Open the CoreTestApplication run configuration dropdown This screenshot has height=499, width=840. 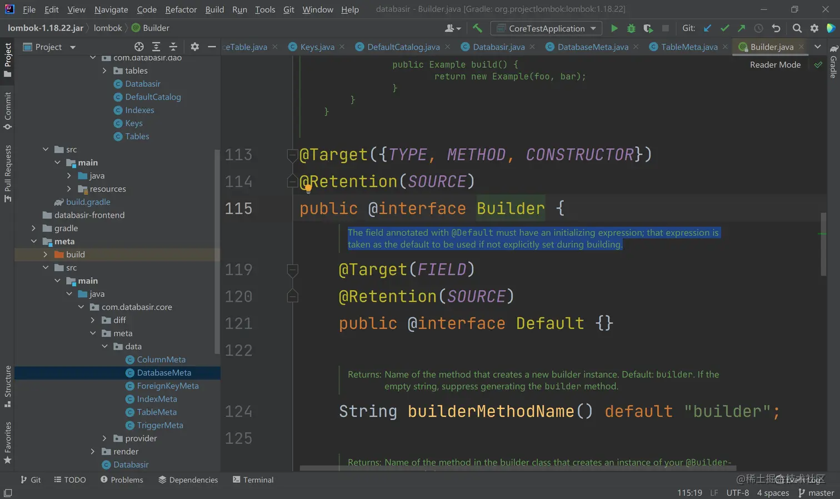click(547, 28)
